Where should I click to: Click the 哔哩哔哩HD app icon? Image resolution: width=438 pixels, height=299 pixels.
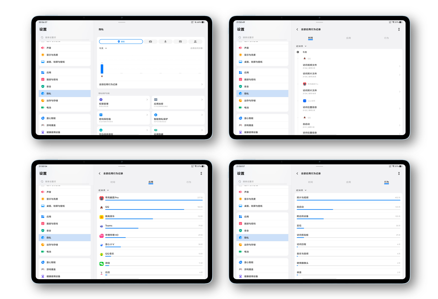(101, 236)
